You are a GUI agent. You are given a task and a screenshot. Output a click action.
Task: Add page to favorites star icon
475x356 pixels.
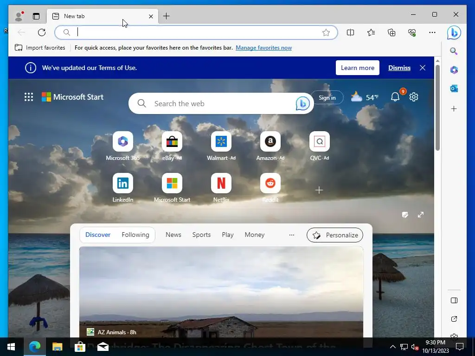(326, 32)
